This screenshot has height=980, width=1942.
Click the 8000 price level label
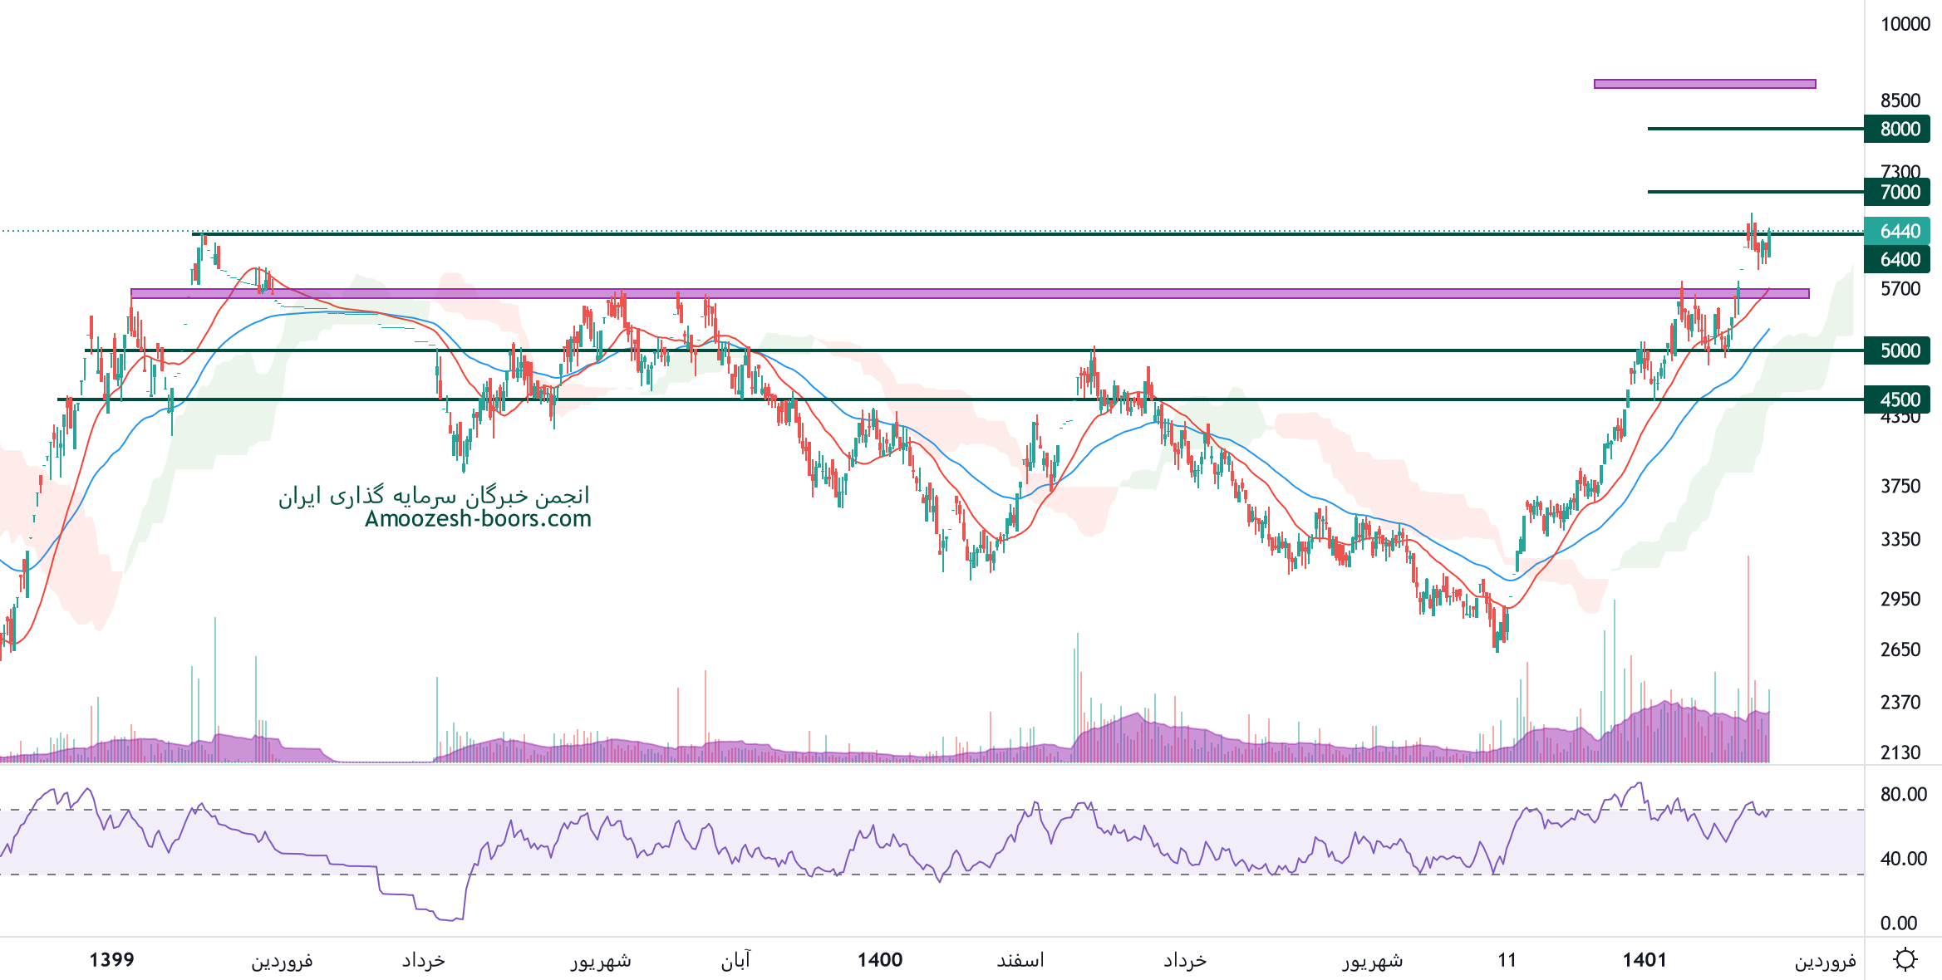tap(1899, 130)
